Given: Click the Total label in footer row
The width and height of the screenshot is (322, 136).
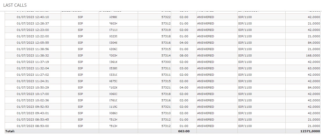Looking at the screenshot, I should 10,131.
